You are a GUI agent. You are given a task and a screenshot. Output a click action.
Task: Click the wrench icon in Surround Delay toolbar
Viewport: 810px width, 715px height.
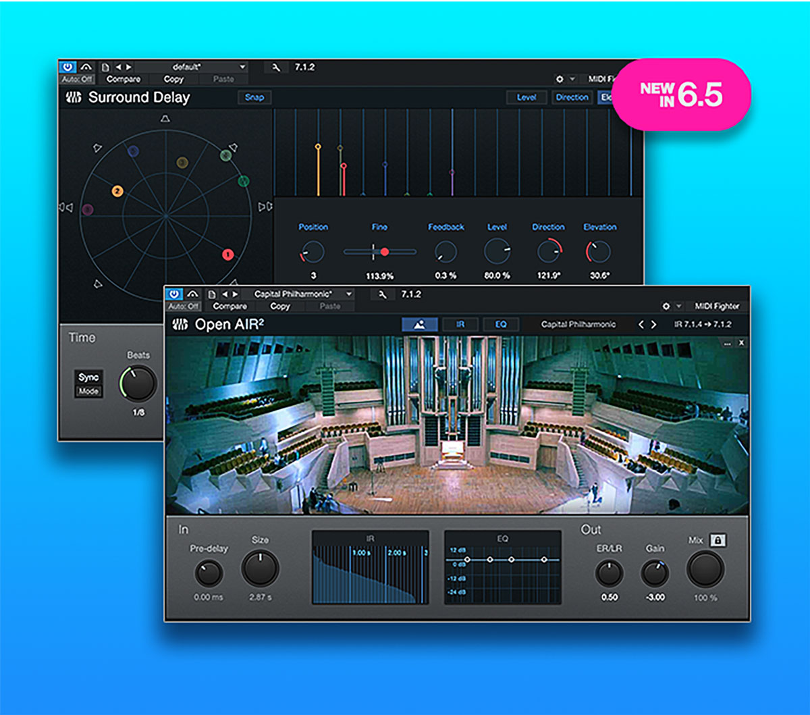click(277, 68)
